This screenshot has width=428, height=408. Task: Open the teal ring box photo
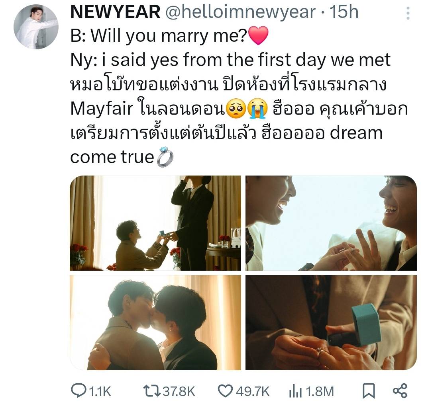coord(331,323)
